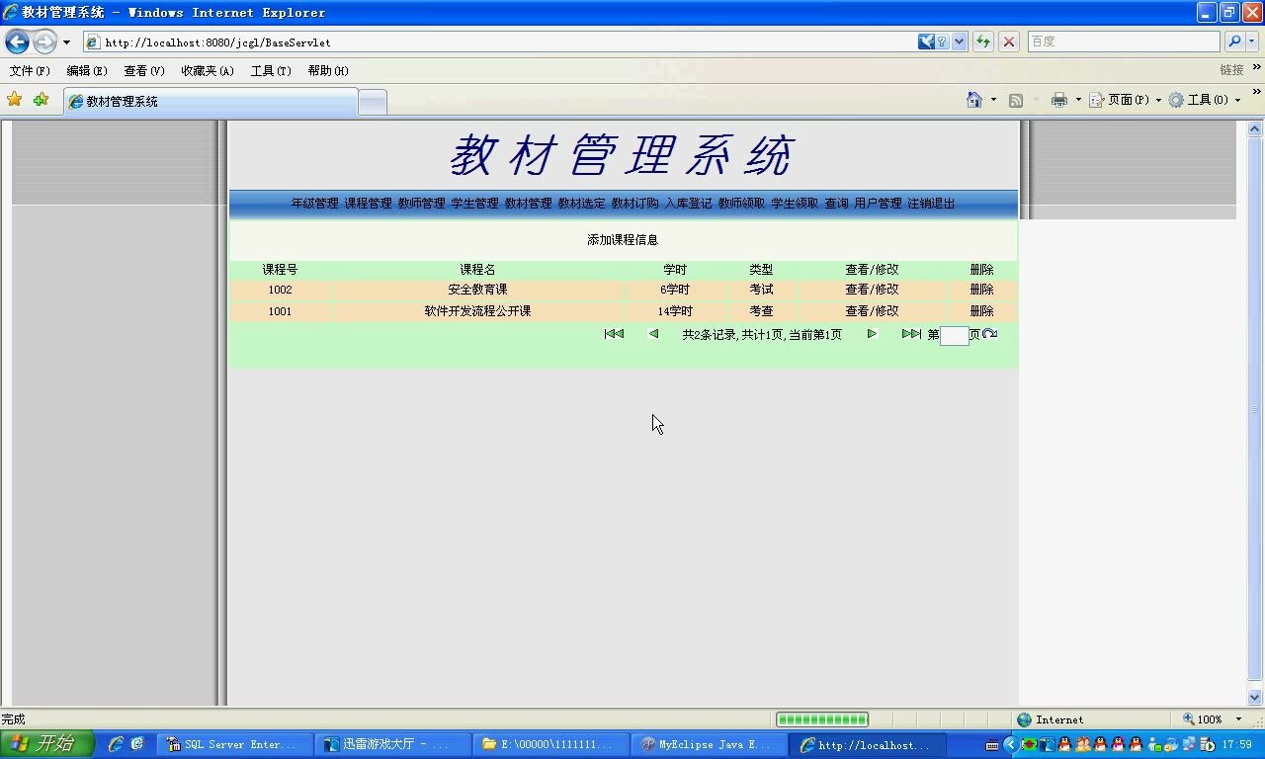The height and width of the screenshot is (759, 1265).
Task: Click 查看/修改 for course 1002
Action: [872, 290]
